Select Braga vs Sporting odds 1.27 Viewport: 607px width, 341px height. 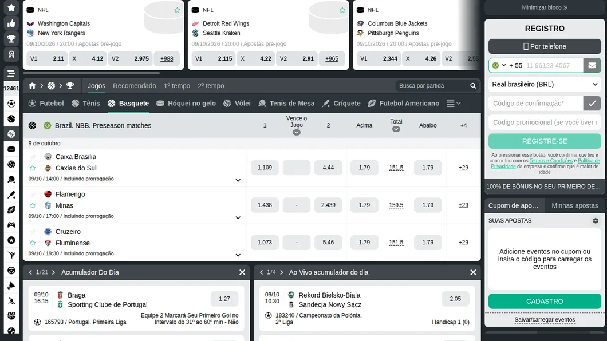tap(224, 299)
